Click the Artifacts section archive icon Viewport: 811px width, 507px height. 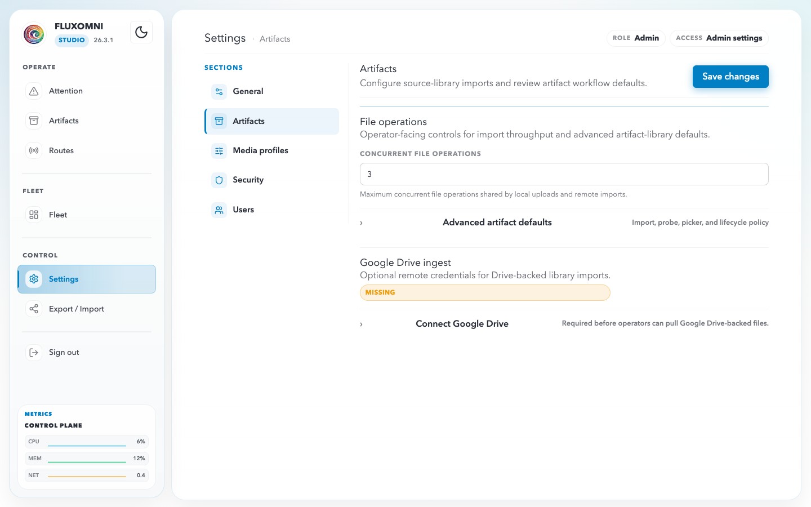tap(219, 121)
